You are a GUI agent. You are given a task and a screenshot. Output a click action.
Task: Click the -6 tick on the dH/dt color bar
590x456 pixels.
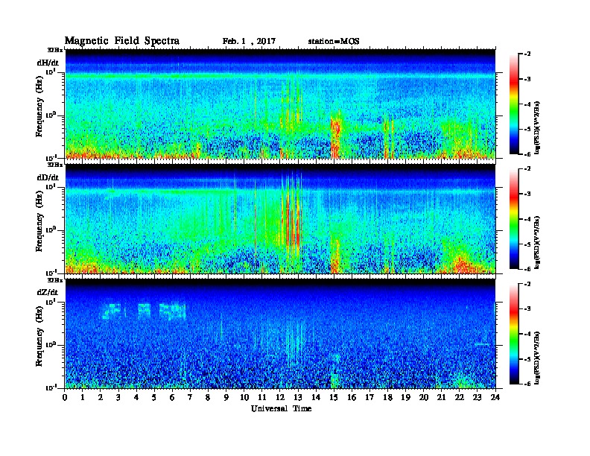point(527,154)
